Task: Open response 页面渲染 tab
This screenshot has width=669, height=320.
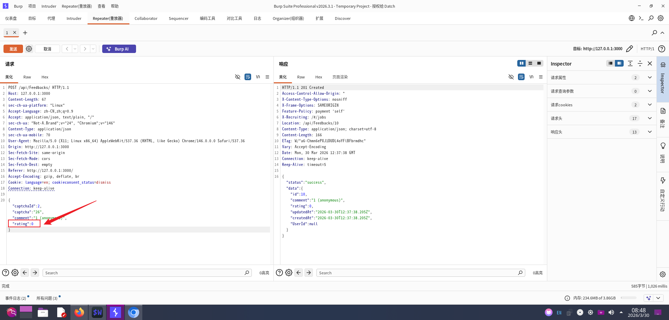Action: coord(340,77)
